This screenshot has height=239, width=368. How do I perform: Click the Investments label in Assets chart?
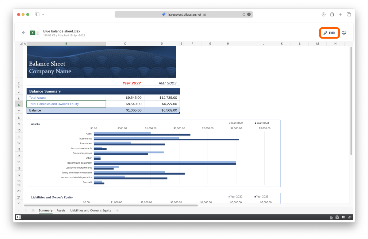[x=85, y=139]
